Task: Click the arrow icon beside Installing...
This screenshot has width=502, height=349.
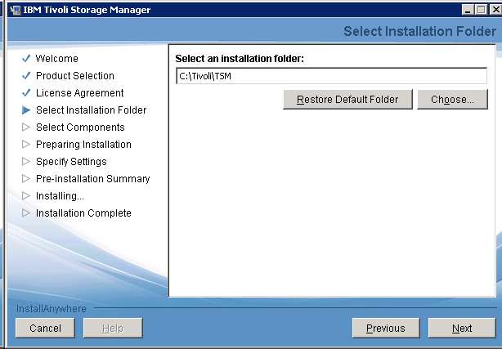Action: [26, 196]
